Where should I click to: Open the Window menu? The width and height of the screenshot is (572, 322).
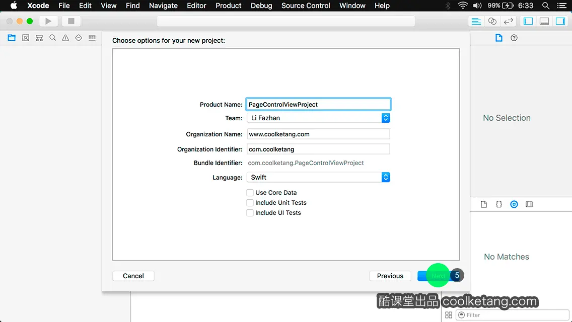[x=352, y=6]
